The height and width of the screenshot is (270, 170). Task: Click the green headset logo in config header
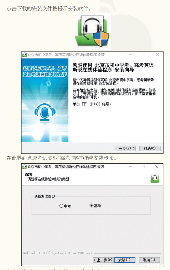155,179
